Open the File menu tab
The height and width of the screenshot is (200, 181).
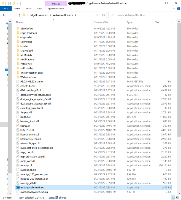pos(6,9)
